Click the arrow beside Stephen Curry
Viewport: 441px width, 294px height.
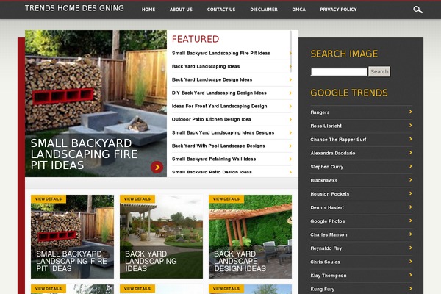tap(411, 166)
